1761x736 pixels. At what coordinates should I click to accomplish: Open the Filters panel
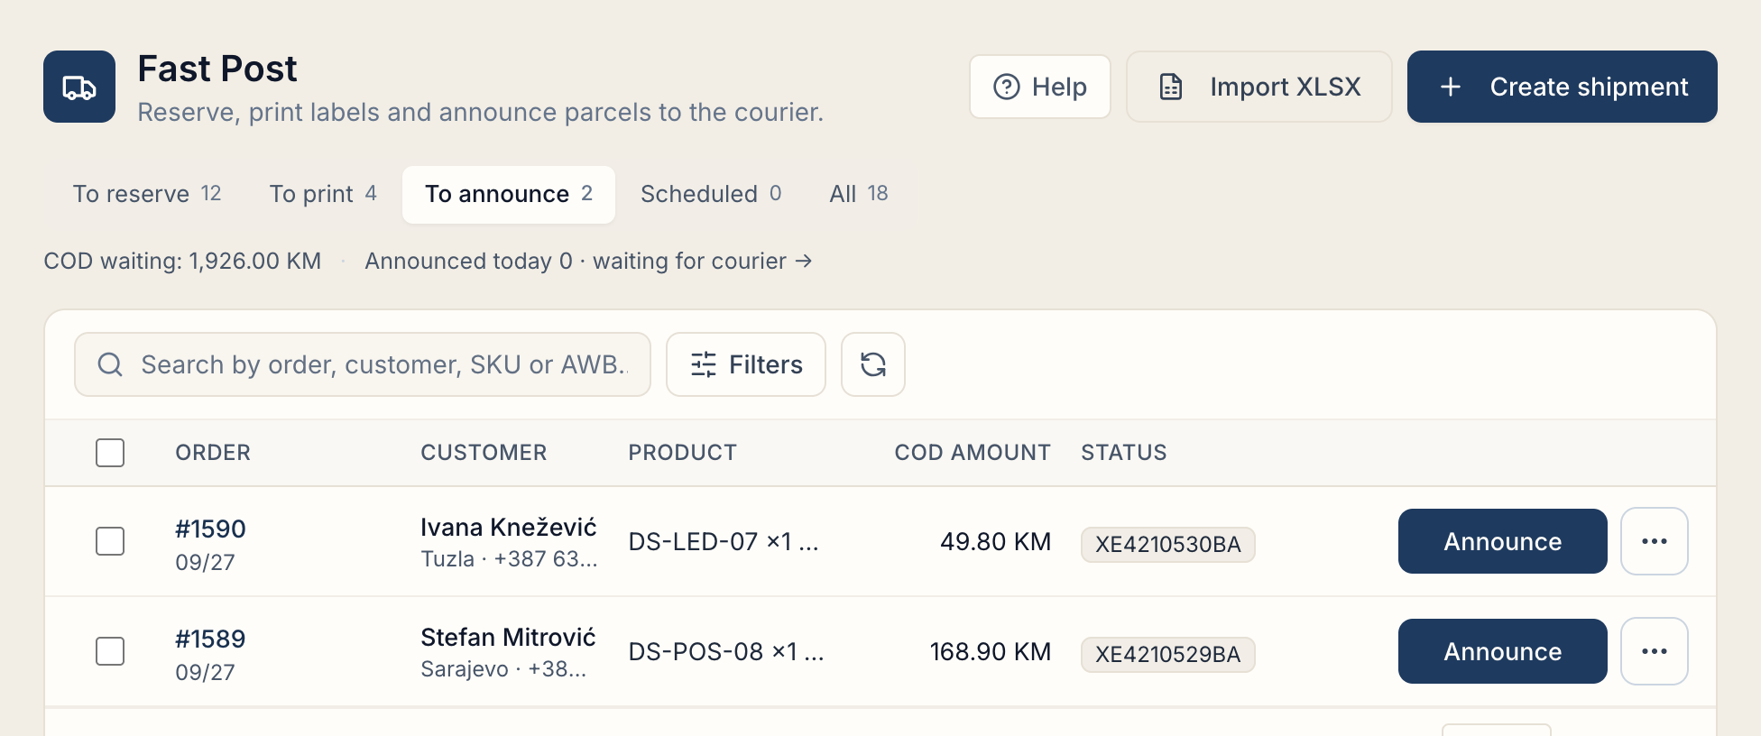[x=746, y=364]
